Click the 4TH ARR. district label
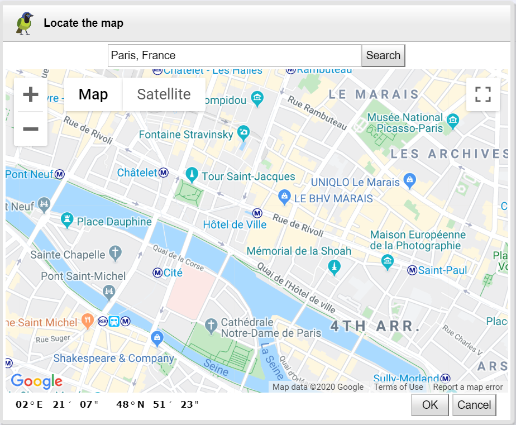The width and height of the screenshot is (516, 425). pyautogui.click(x=375, y=326)
